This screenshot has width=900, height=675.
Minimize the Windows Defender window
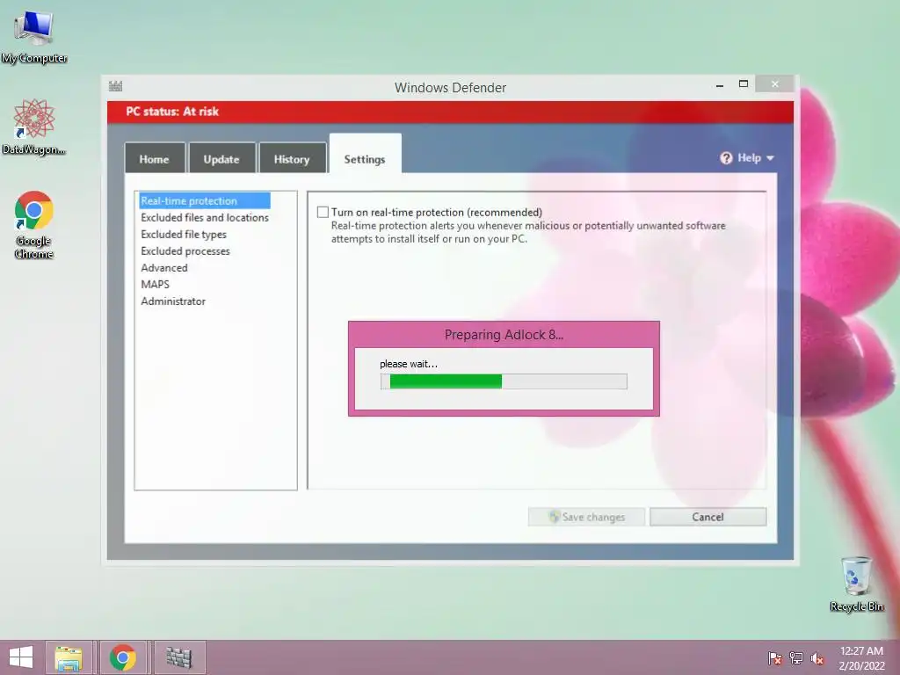(720, 84)
